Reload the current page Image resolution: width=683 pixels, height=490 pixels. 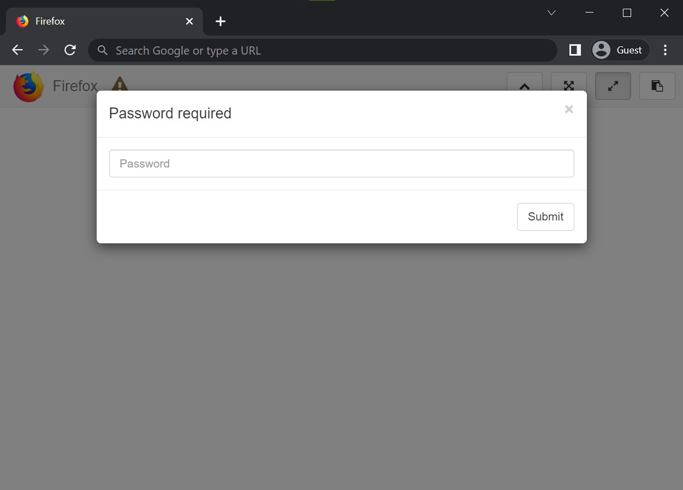pos(70,50)
